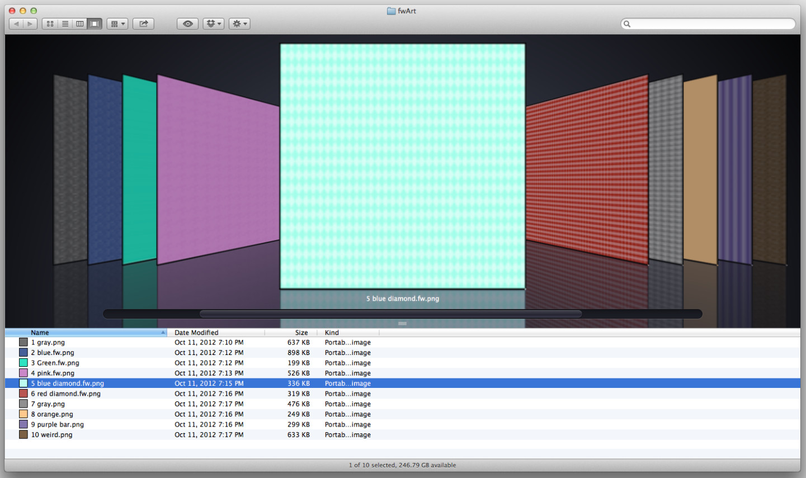This screenshot has width=806, height=478.
Task: Click the magnifier icon in search field
Action: (627, 24)
